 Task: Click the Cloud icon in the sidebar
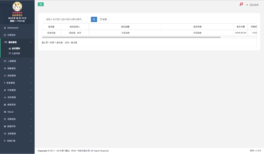point(5,112)
